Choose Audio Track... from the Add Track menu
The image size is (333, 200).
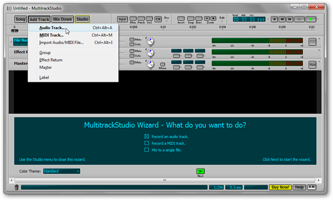pyautogui.click(x=73, y=28)
